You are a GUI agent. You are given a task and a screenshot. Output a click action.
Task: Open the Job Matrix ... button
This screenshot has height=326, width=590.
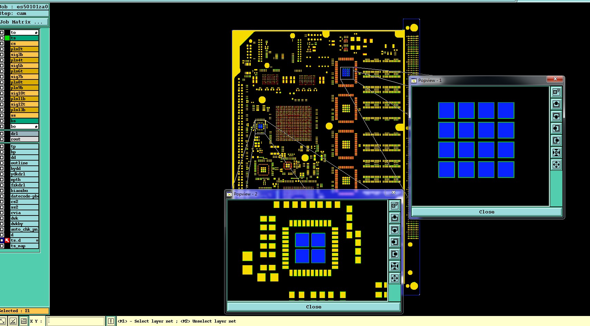point(24,22)
